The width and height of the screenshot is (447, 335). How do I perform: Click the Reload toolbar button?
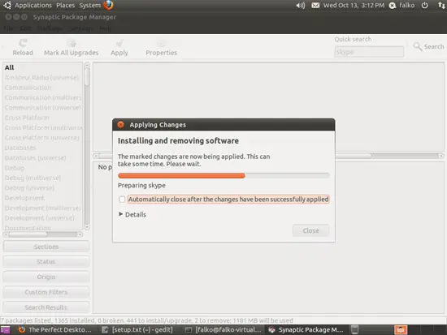click(x=23, y=48)
